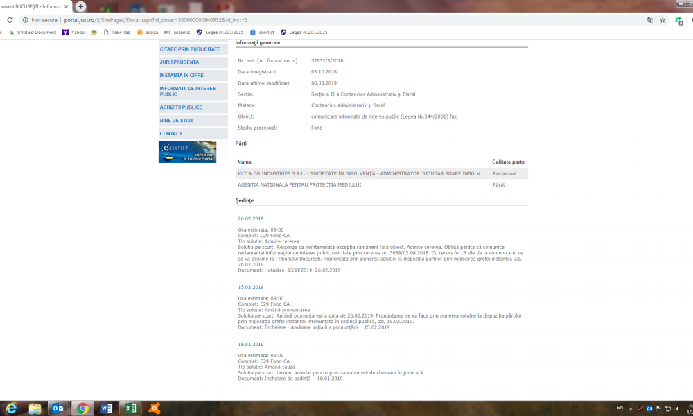Open the 15.02.2019 hearing date link
Screen dimensions: 693x416
251,287
